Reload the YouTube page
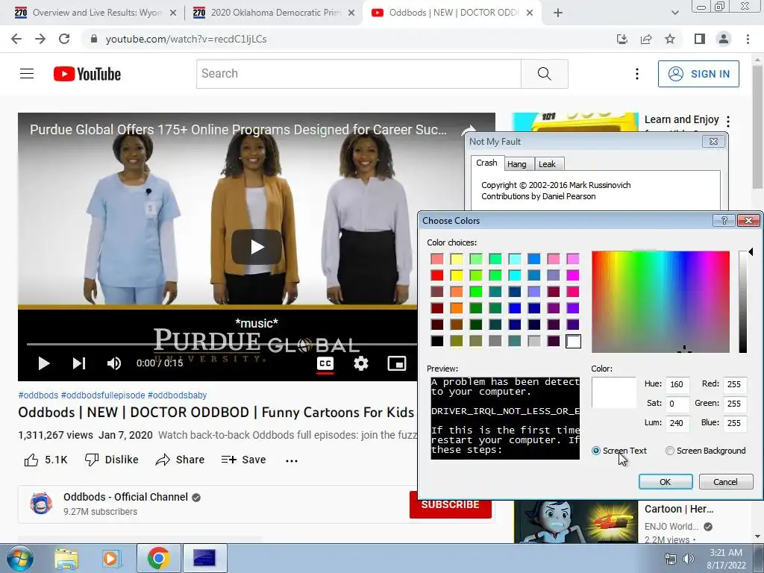Image resolution: width=764 pixels, height=573 pixels. (x=64, y=39)
